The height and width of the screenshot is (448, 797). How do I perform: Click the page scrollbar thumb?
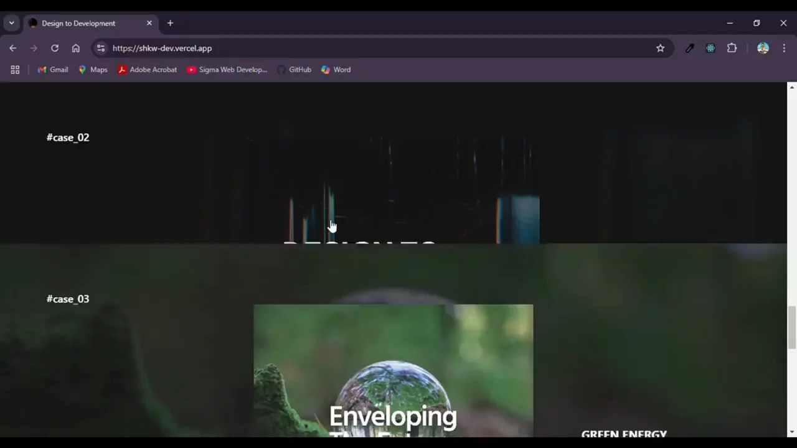pos(792,327)
